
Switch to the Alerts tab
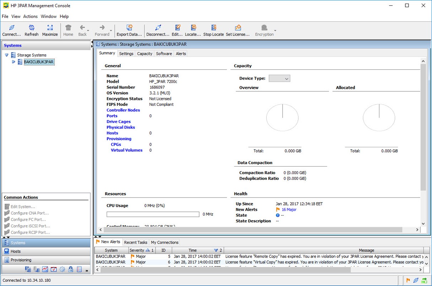(181, 54)
